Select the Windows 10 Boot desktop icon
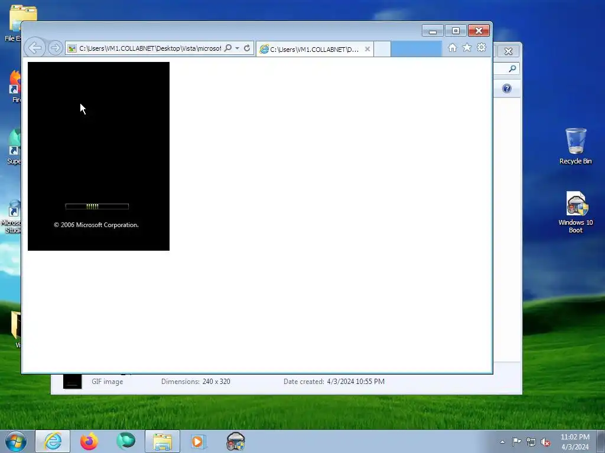Viewport: 605px width, 453px height. pyautogui.click(x=575, y=212)
